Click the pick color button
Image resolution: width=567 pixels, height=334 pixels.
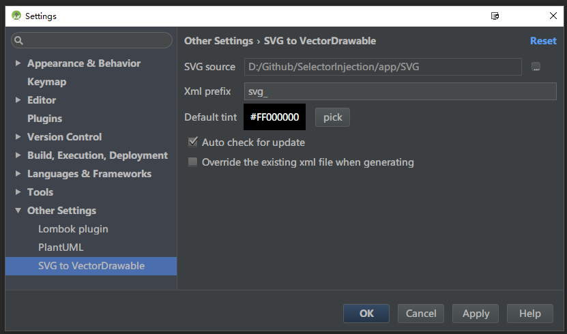(x=332, y=117)
